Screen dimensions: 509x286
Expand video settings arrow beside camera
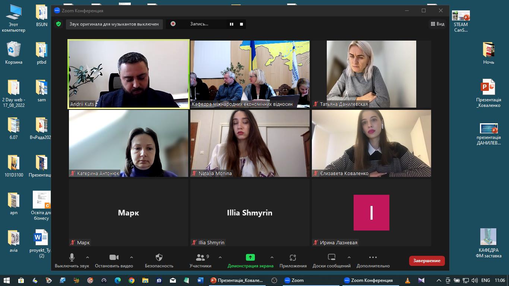(x=132, y=257)
